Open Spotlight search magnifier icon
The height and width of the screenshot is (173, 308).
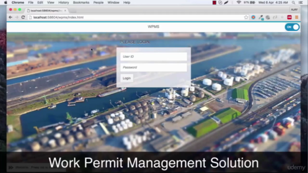tap(294, 2)
